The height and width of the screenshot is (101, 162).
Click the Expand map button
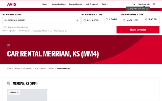tap(14, 93)
